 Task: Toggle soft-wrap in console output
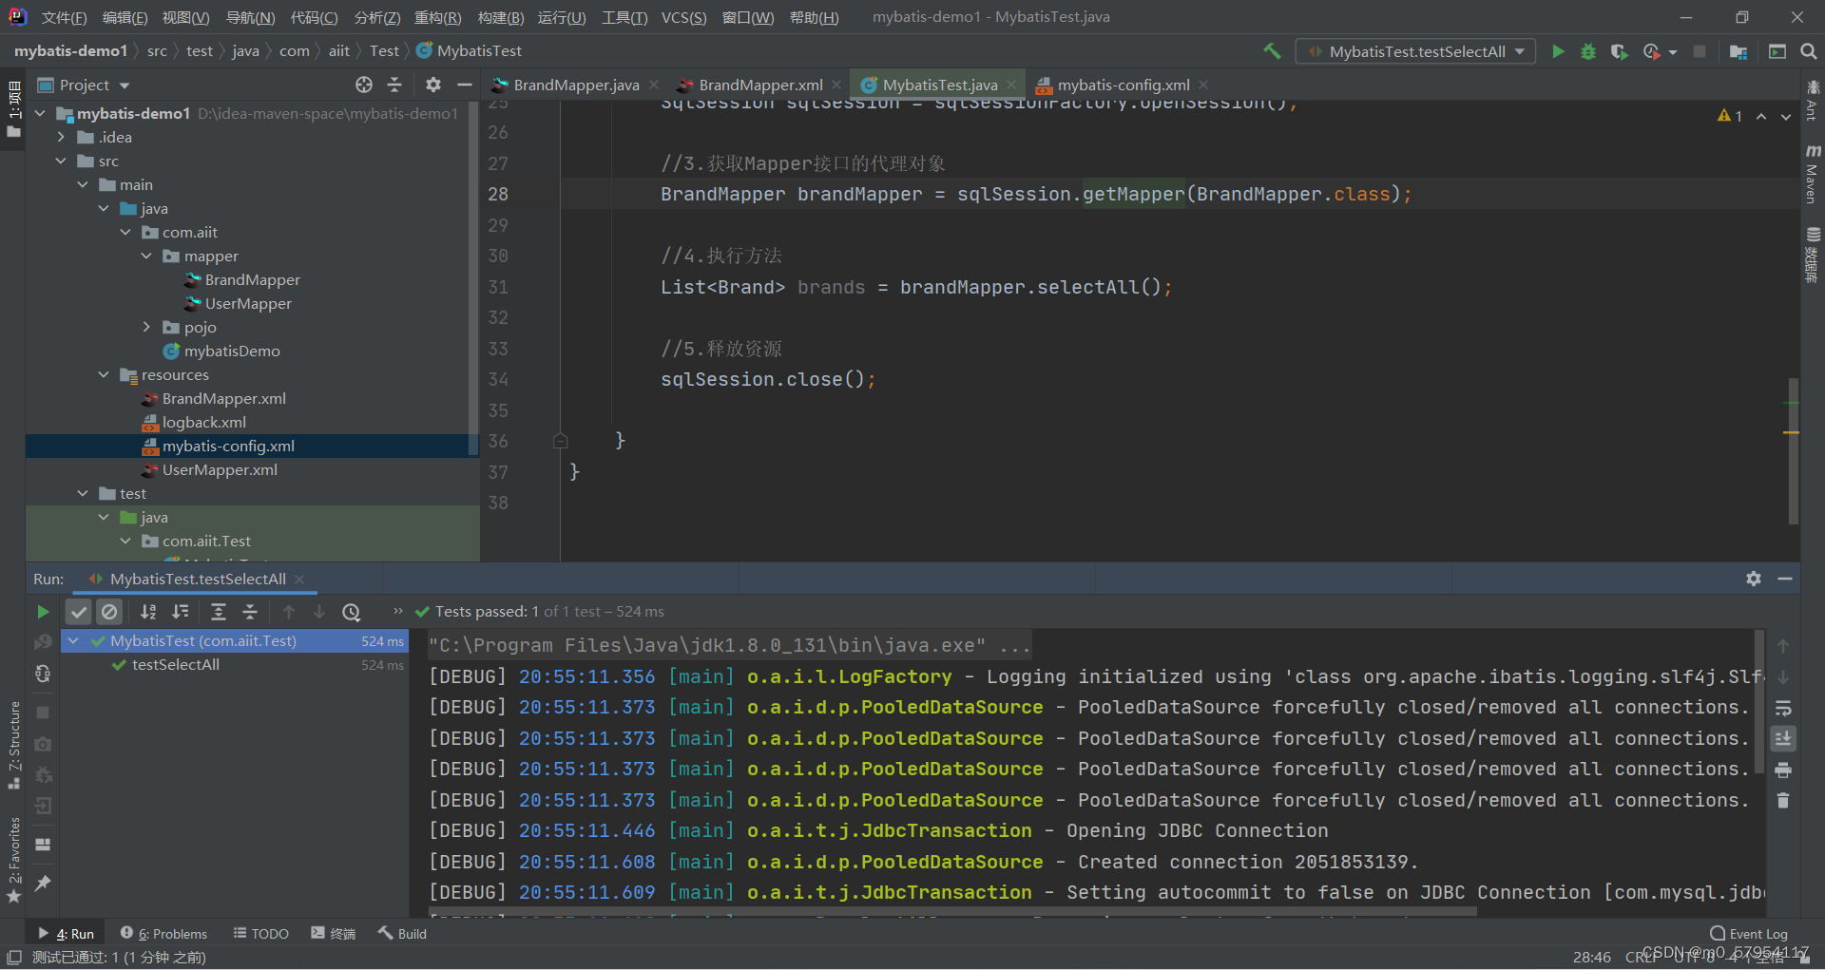click(x=1783, y=708)
